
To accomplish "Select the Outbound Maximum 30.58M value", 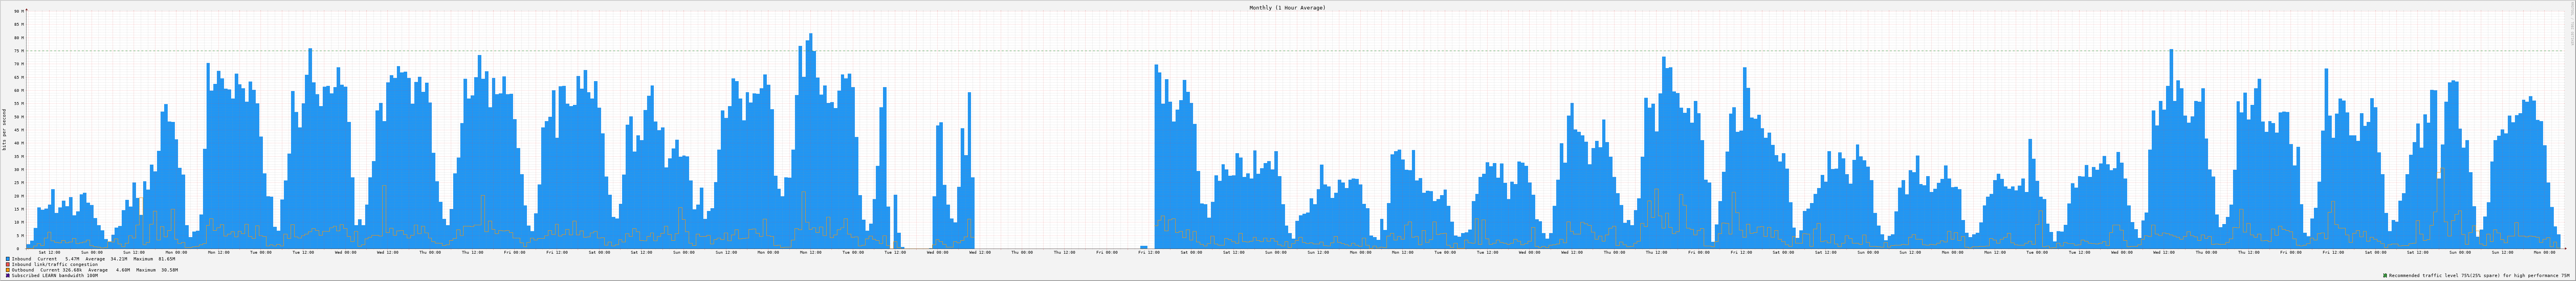I will pos(168,269).
